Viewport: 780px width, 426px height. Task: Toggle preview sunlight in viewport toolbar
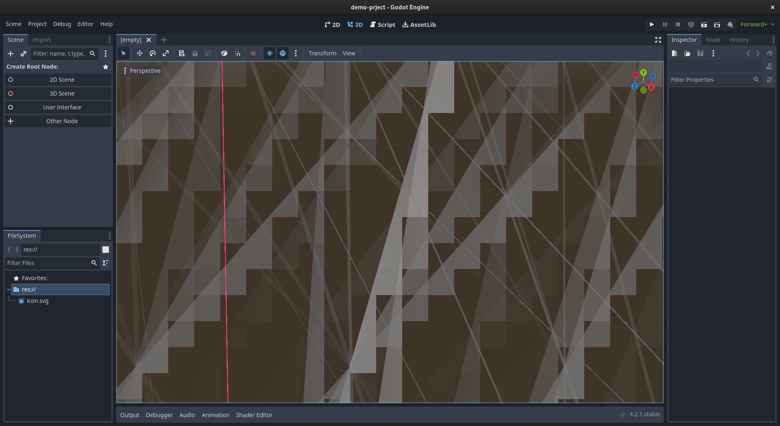(270, 53)
